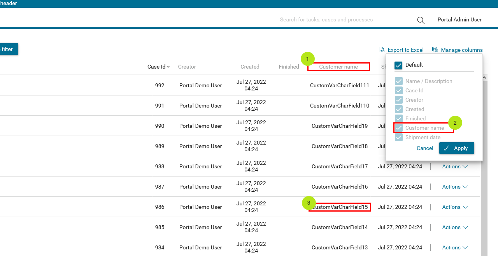Select case Id 989 cell
The width and height of the screenshot is (498, 256).
(x=160, y=146)
